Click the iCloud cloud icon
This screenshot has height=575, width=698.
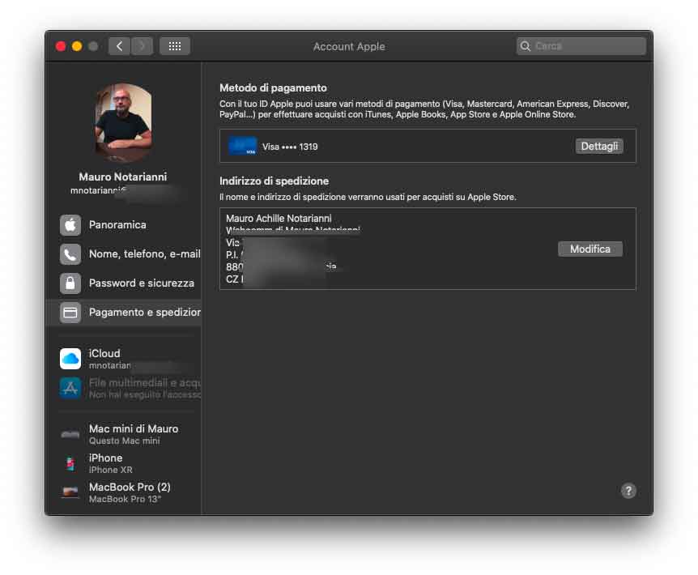point(70,359)
